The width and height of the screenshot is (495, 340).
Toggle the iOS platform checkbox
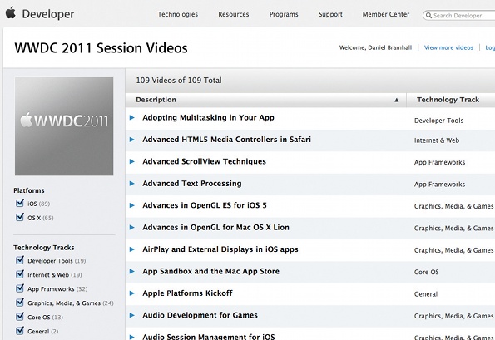pyautogui.click(x=20, y=203)
